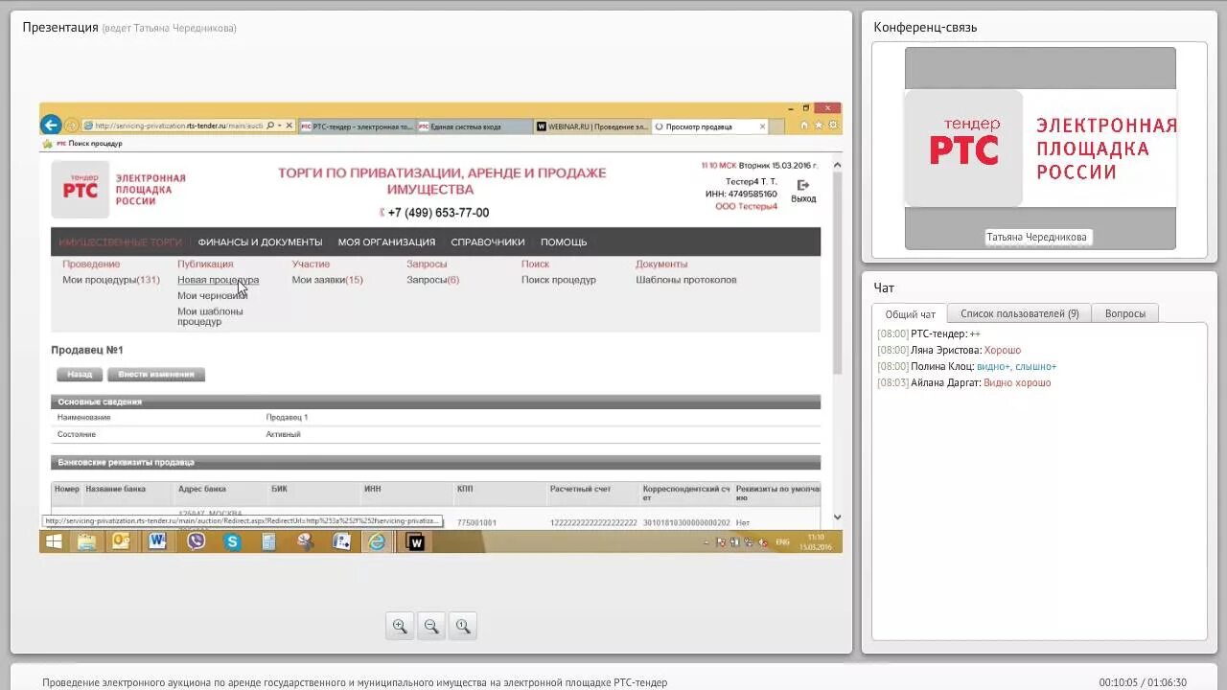Open the black W app in taskbar

tap(415, 541)
